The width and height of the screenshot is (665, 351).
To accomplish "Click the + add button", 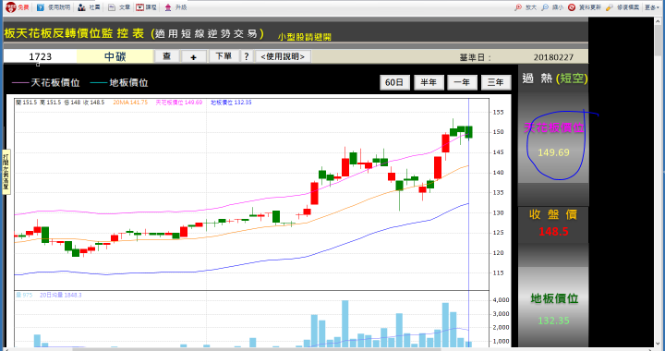I will [194, 56].
